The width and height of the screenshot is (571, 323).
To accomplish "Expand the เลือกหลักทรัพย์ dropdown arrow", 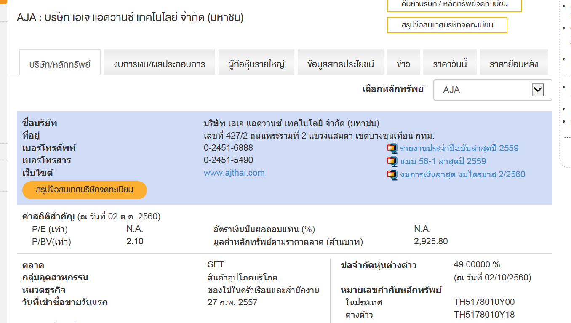I will (538, 90).
